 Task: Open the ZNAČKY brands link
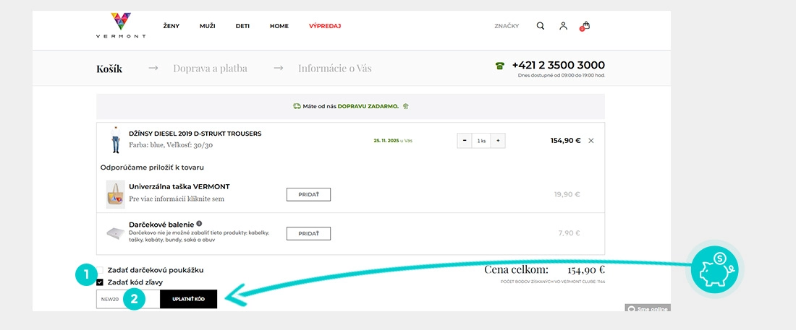[x=507, y=27]
